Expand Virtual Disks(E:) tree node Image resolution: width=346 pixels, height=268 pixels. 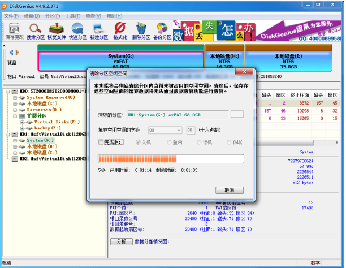[22, 122]
